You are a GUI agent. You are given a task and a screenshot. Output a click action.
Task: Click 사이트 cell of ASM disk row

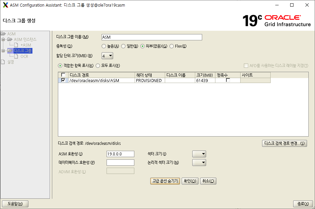pyautogui.click(x=255, y=80)
